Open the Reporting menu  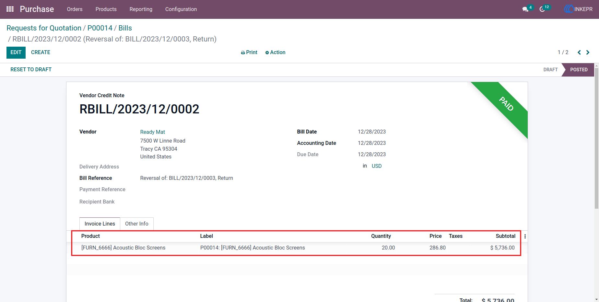[141, 9]
